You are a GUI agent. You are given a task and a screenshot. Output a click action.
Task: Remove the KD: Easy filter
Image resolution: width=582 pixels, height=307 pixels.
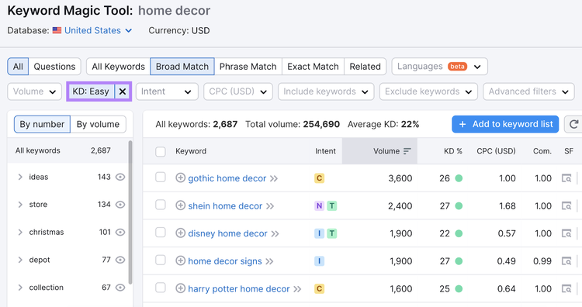pyautogui.click(x=123, y=91)
